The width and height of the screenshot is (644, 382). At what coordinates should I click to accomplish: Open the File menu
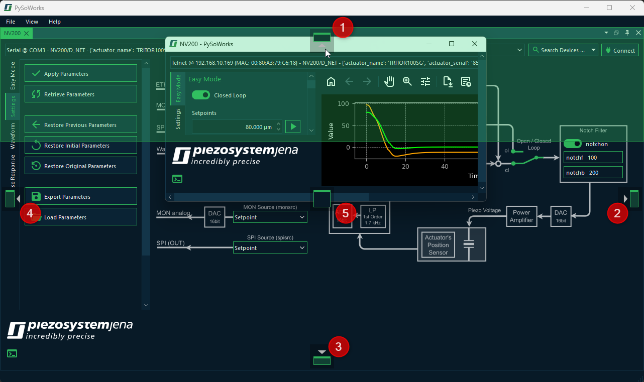tap(11, 22)
